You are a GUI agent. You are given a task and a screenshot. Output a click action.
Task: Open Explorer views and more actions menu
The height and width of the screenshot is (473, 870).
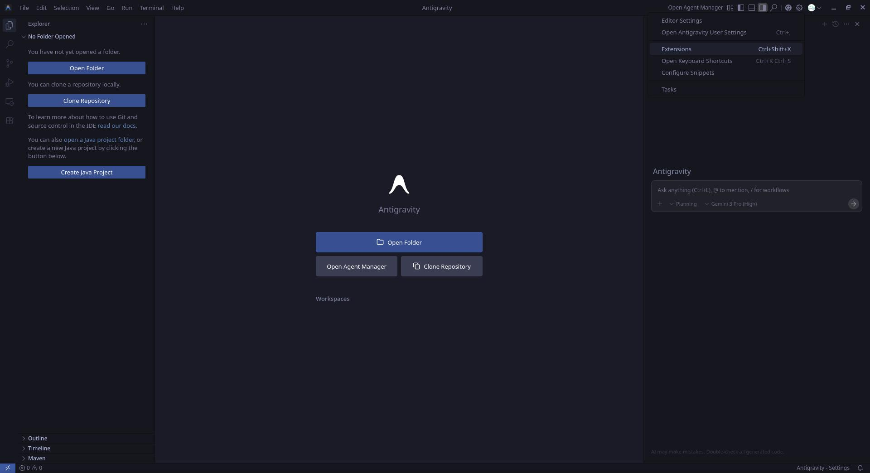pyautogui.click(x=144, y=24)
